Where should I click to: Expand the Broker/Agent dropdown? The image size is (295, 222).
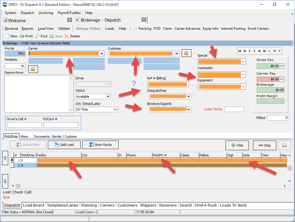click(x=188, y=110)
